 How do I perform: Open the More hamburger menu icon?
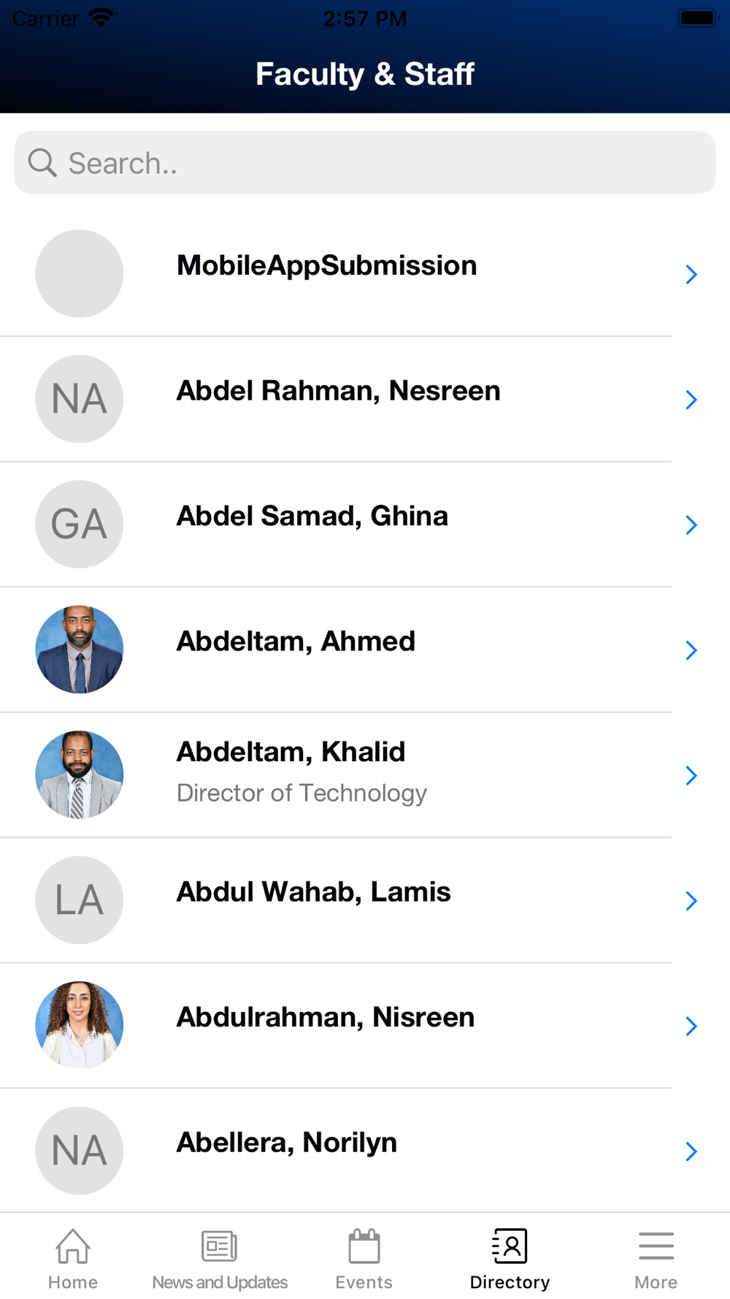656,1246
